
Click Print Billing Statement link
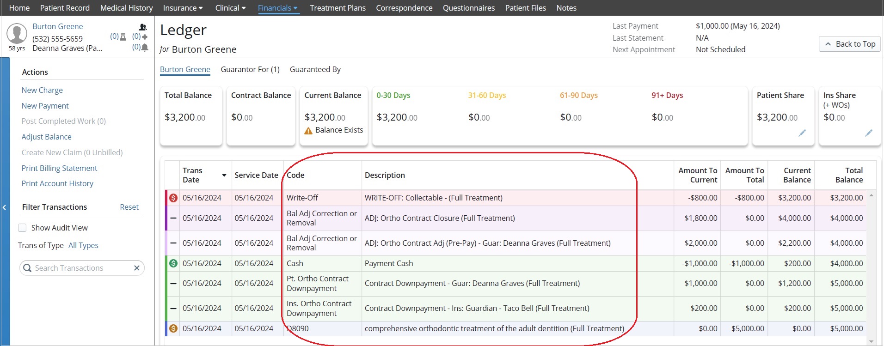click(59, 168)
